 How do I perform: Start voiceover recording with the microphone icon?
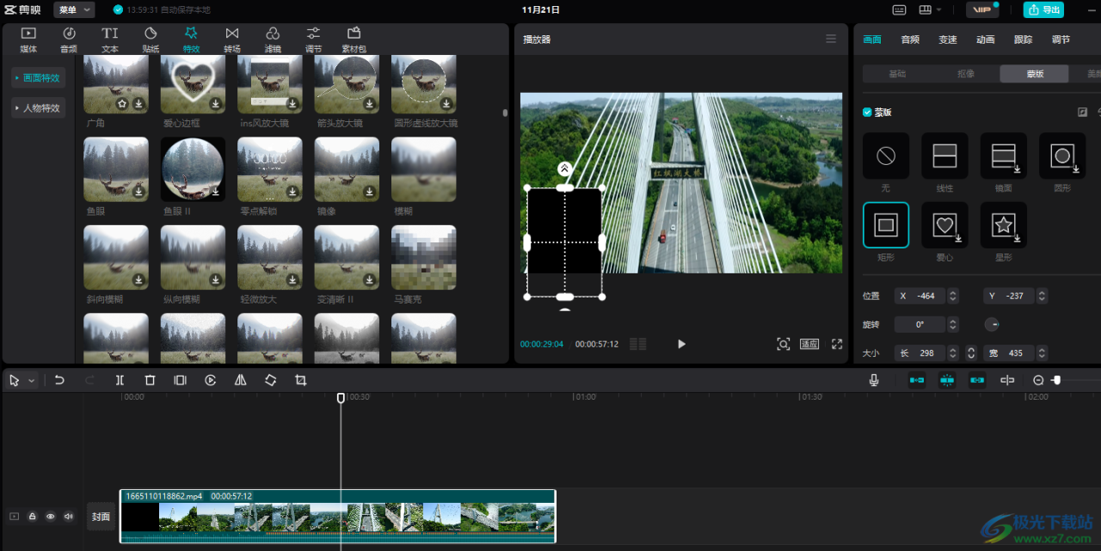coord(874,380)
